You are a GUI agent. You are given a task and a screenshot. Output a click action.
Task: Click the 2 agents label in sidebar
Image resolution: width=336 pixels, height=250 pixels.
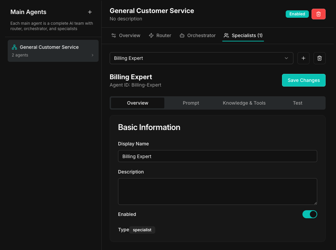pyautogui.click(x=20, y=55)
